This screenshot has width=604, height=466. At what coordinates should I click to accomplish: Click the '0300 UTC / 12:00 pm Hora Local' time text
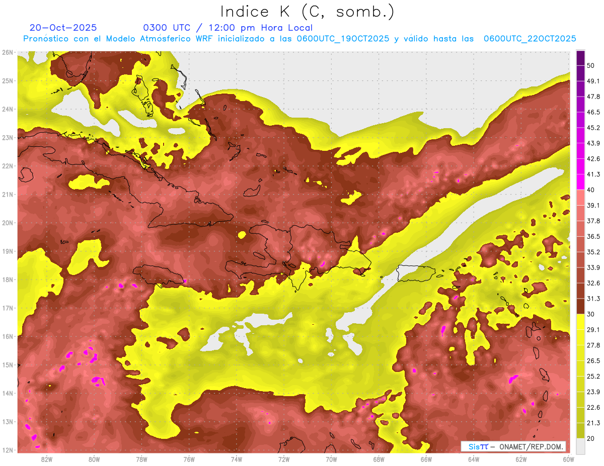tap(228, 28)
